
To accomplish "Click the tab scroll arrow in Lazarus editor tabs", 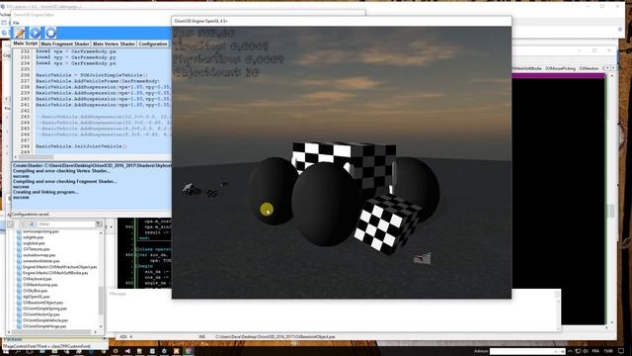I will tap(608, 68).
